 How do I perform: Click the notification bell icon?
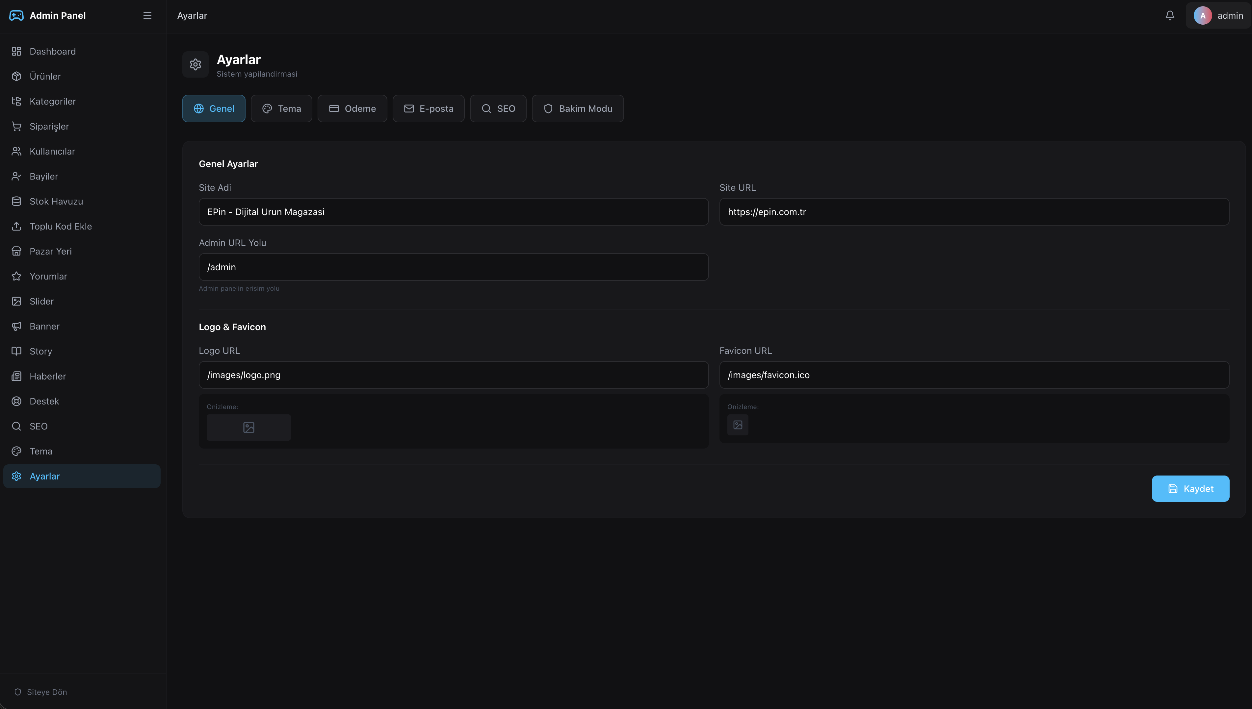tap(1170, 15)
